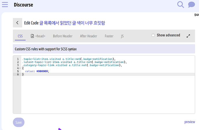
Task: Select the After Header tab
Action: 89,36
